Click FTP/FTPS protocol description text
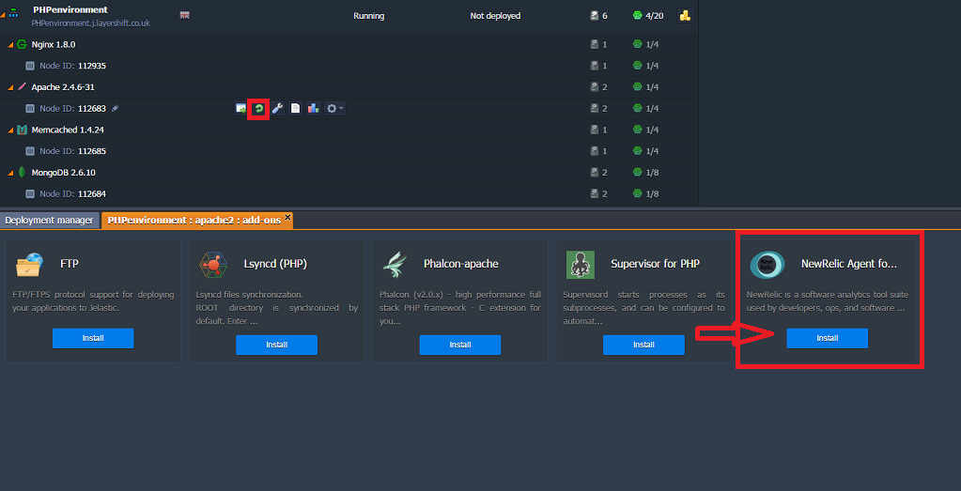 [x=93, y=301]
